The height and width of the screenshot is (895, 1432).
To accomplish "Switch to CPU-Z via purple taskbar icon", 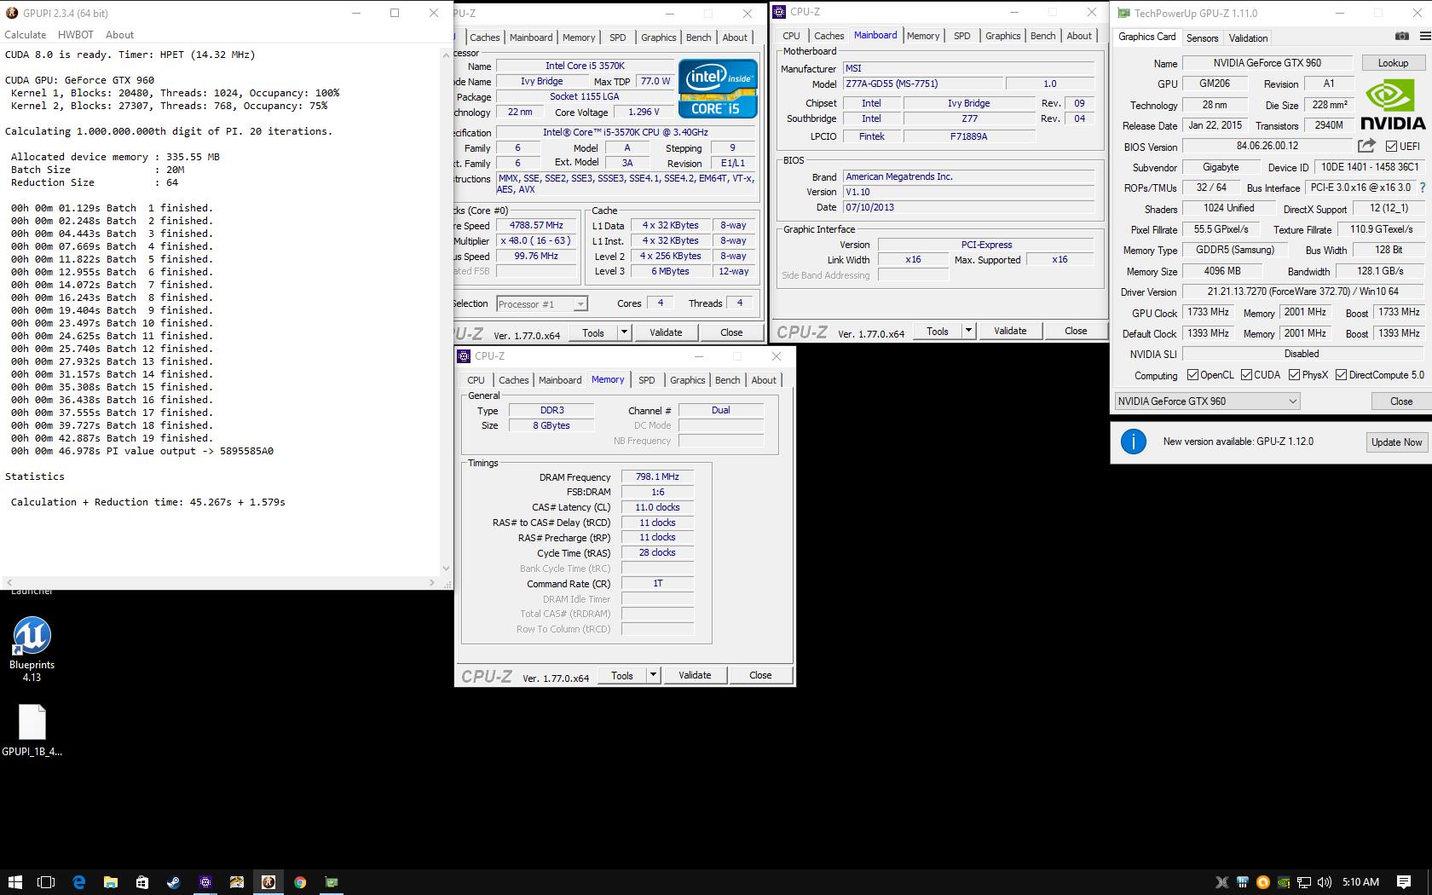I will (205, 882).
